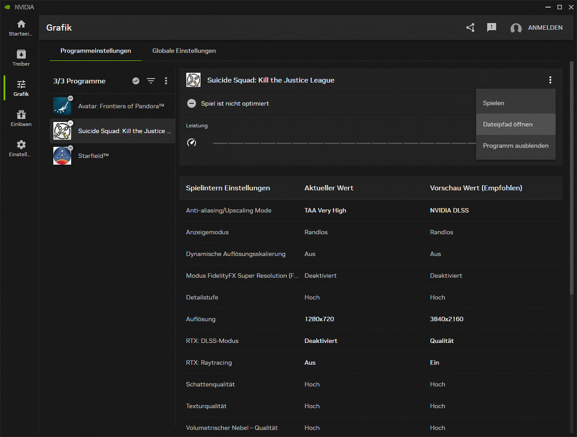Screen dimensions: 577x437
Task: Go to the Treiber drivers section
Action: tap(21, 58)
